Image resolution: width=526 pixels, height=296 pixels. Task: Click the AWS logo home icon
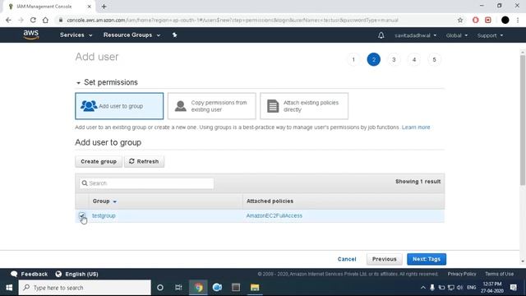click(x=31, y=35)
